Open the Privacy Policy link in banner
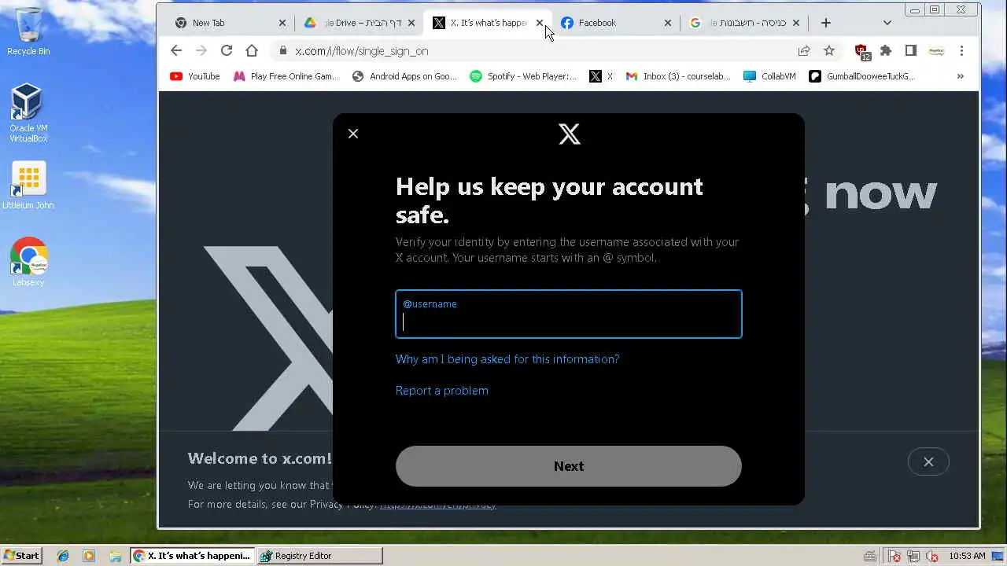The image size is (1007, 566). (438, 505)
